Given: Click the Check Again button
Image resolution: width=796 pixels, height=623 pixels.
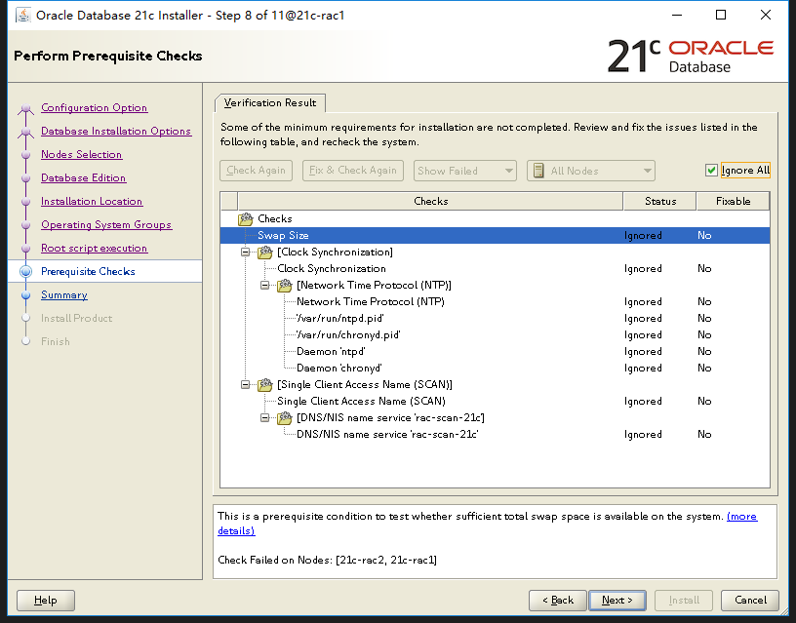Looking at the screenshot, I should point(256,171).
